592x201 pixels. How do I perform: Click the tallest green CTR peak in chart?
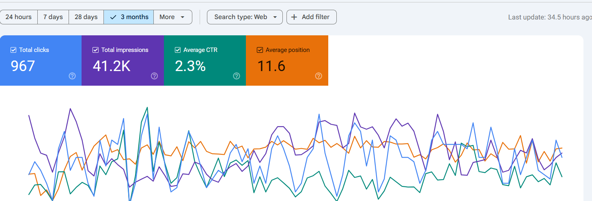(x=147, y=108)
